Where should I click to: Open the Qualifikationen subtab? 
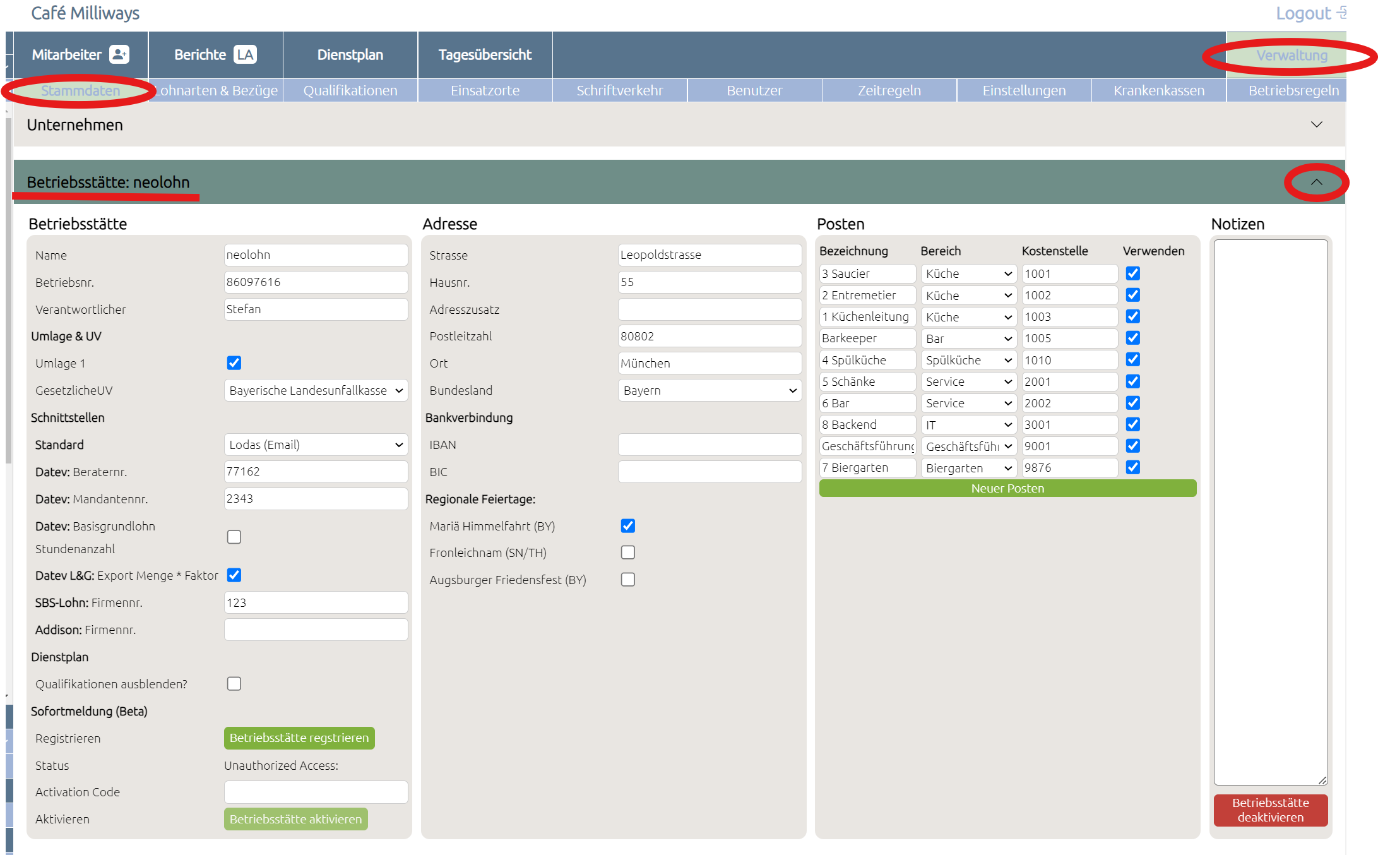[350, 90]
